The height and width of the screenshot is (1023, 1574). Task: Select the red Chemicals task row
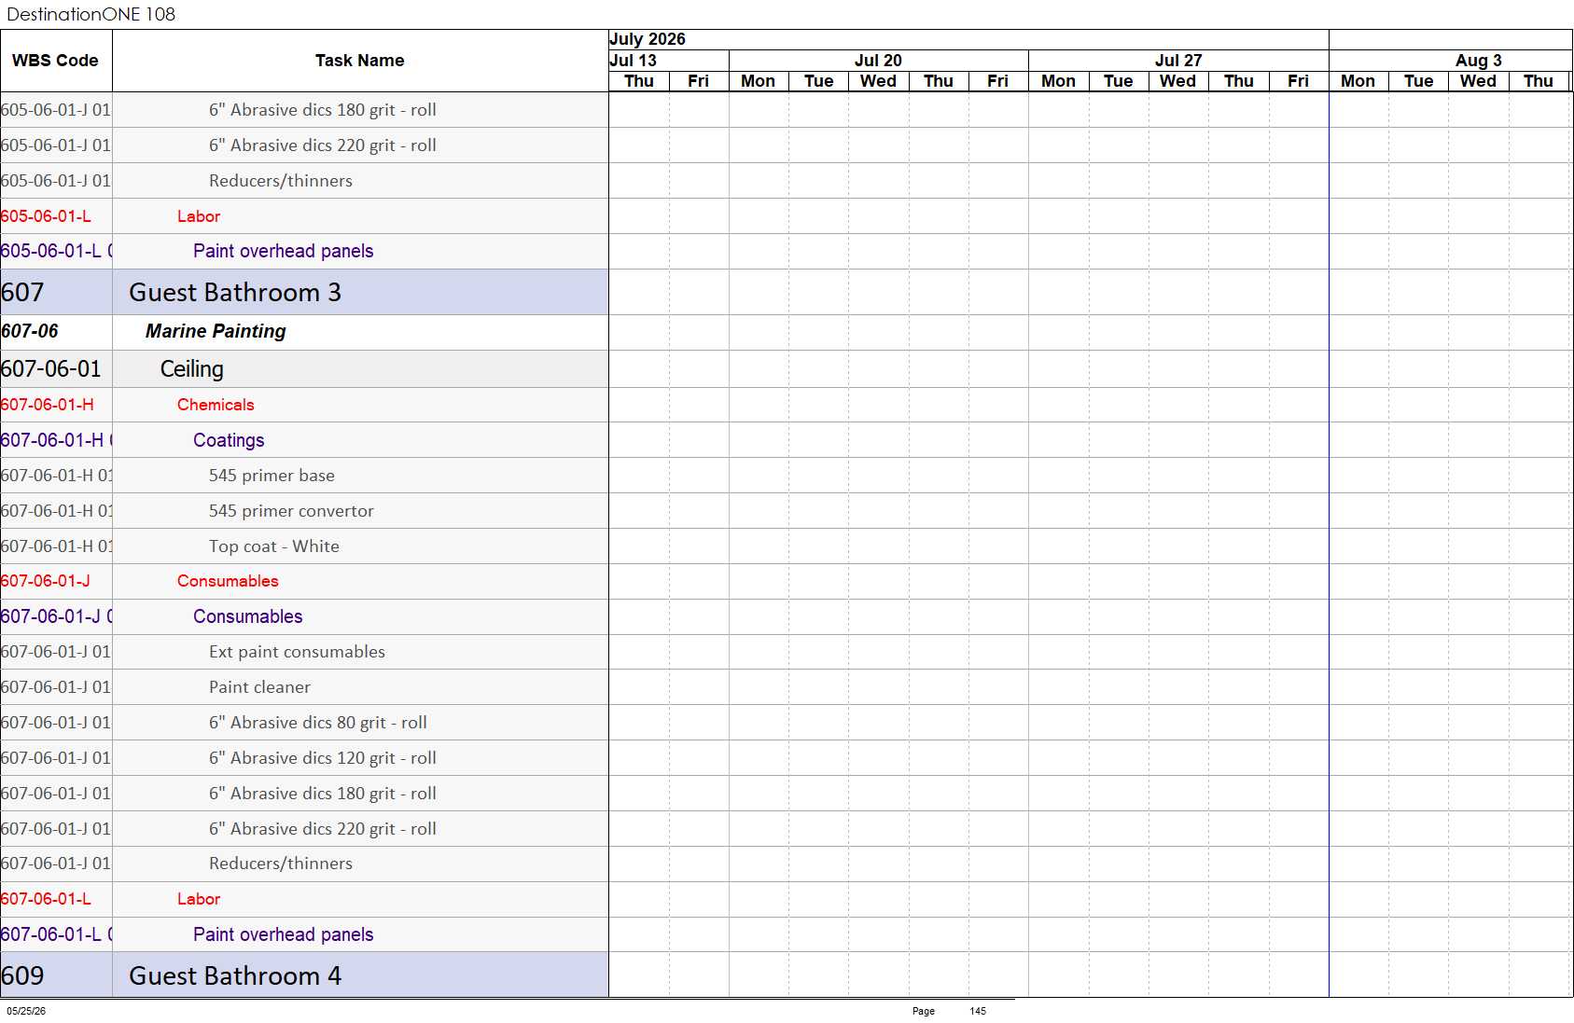coord(304,405)
